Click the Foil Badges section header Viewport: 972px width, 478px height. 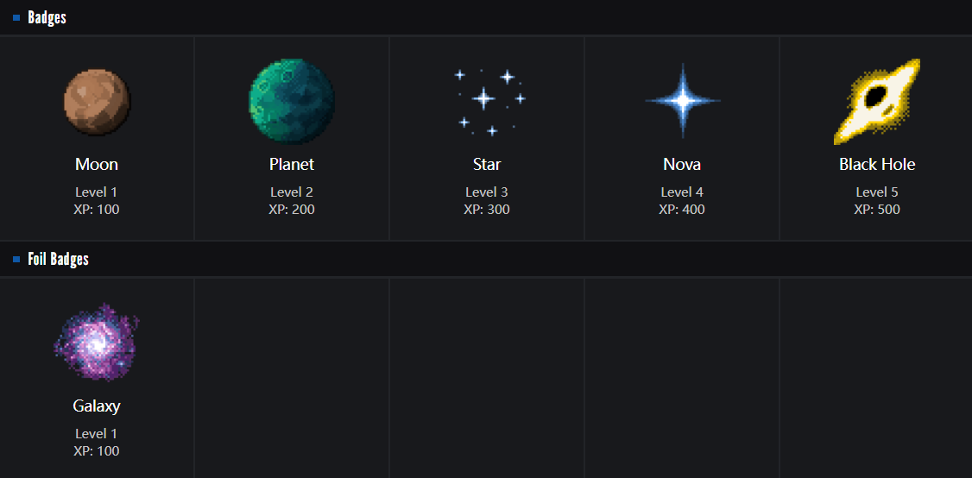[58, 259]
